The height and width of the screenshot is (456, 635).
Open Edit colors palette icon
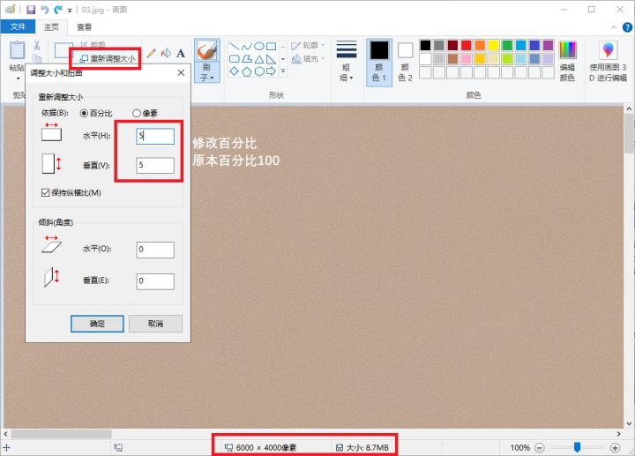(567, 60)
